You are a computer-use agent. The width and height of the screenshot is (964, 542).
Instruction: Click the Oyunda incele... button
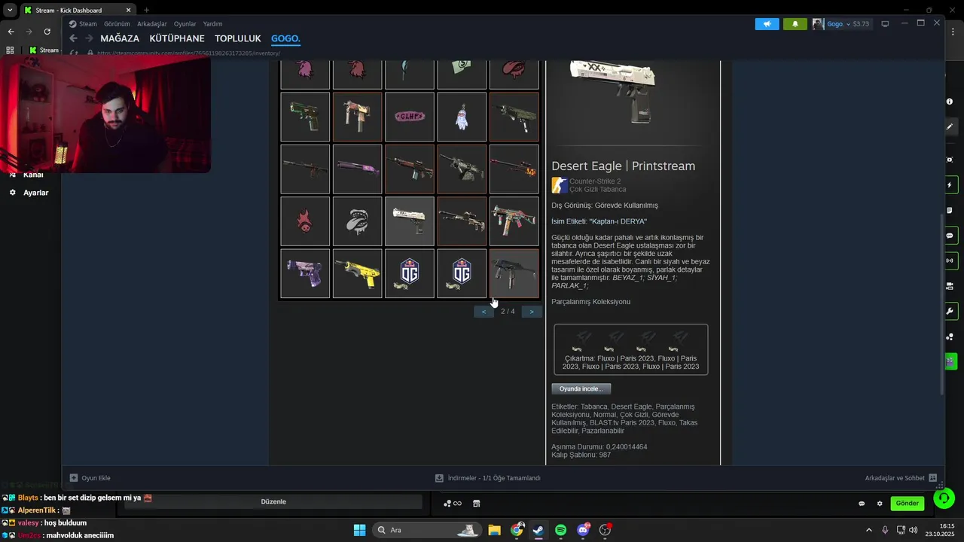tap(581, 388)
